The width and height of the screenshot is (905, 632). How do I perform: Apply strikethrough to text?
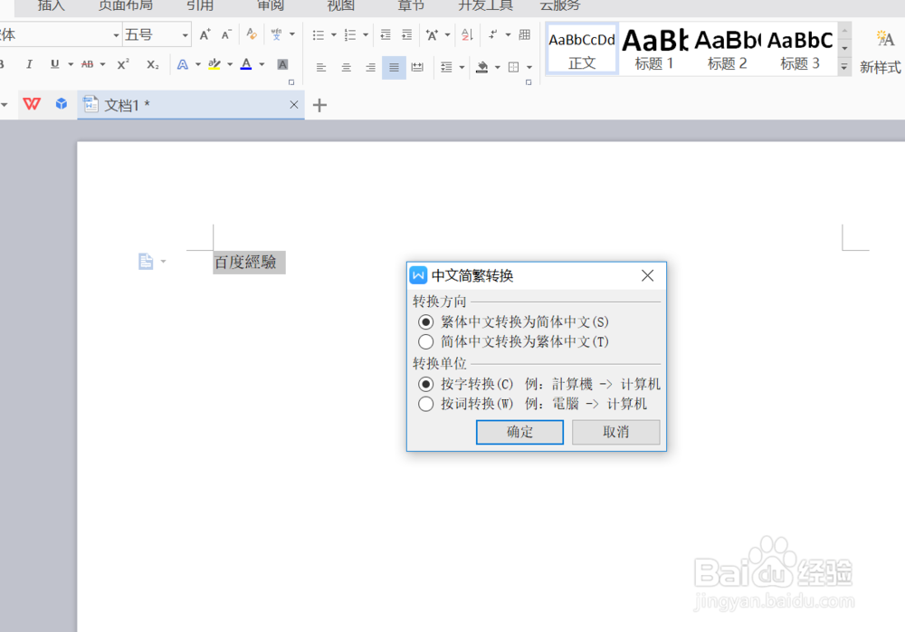87,64
